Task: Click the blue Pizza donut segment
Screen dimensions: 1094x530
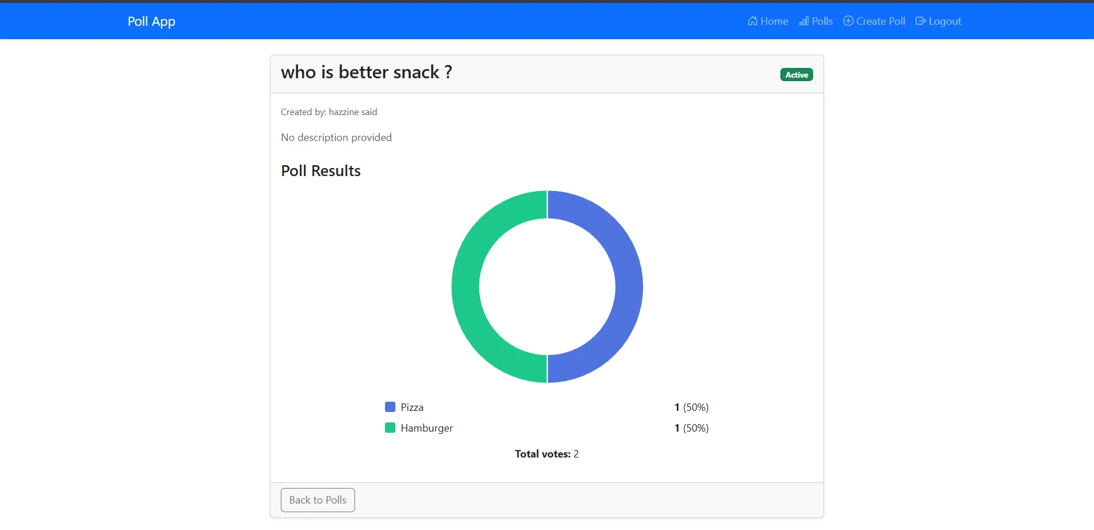Action: point(627,287)
